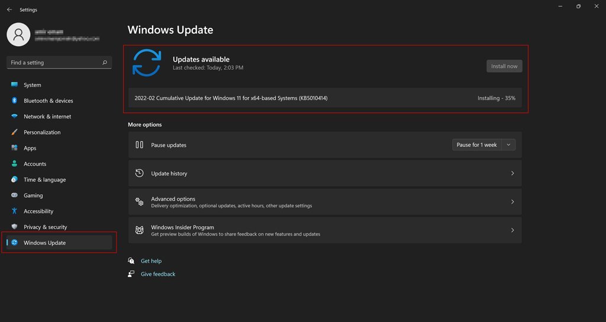Select Accounts in the sidebar

[x=59, y=164]
